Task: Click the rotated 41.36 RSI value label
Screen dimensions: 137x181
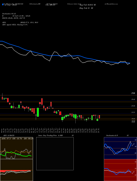Action: click(x=133, y=173)
